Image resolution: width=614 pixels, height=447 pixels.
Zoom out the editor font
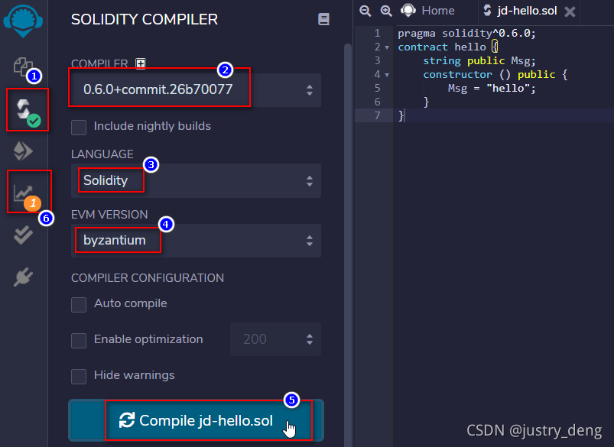pyautogui.click(x=365, y=11)
